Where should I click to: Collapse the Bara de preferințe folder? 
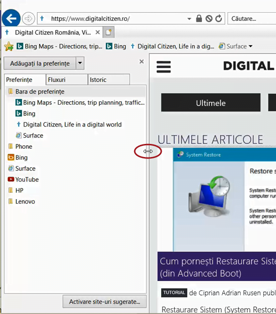75,92
